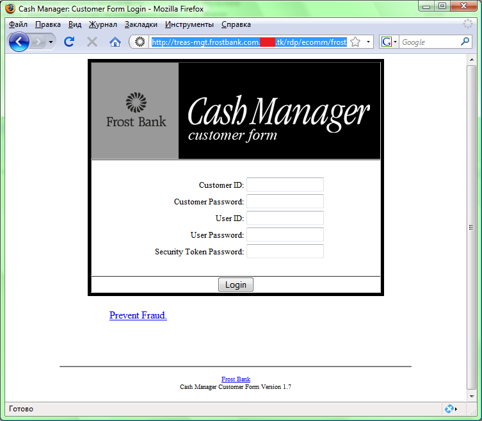Image resolution: width=482 pixels, height=421 pixels.
Task: Reload the page with the Refresh icon
Action: click(x=69, y=42)
